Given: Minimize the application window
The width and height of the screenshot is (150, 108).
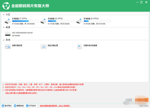Looking at the screenshot, I should click(137, 2).
